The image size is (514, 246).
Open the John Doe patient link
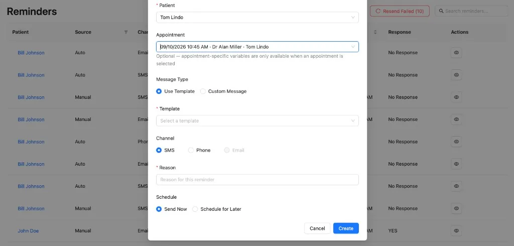coord(28,231)
